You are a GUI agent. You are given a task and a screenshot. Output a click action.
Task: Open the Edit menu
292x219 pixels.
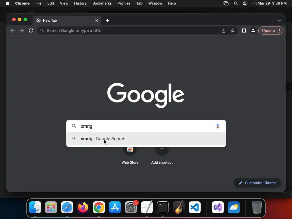[x=51, y=3]
